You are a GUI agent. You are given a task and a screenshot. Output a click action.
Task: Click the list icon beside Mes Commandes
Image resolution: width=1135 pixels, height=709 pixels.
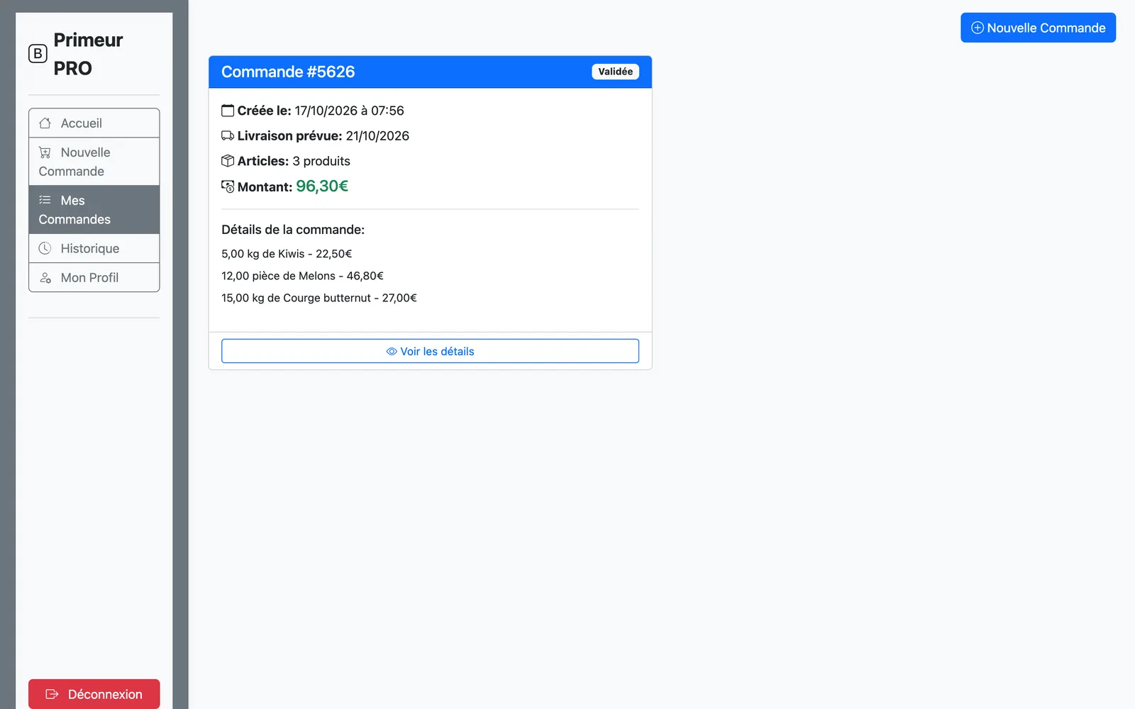45,200
